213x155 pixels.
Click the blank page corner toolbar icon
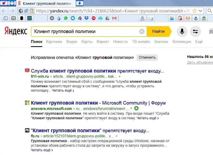click(x=150, y=18)
